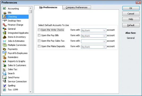Select General label in the category list
This screenshot has width=142, height=96.
(x=12, y=29)
